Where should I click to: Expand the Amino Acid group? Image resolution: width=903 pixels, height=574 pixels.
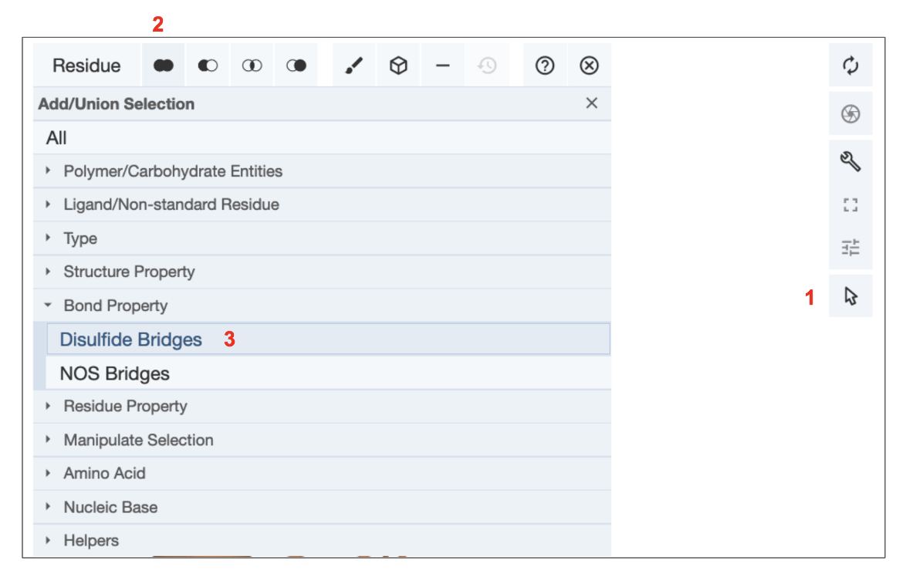[x=104, y=474]
